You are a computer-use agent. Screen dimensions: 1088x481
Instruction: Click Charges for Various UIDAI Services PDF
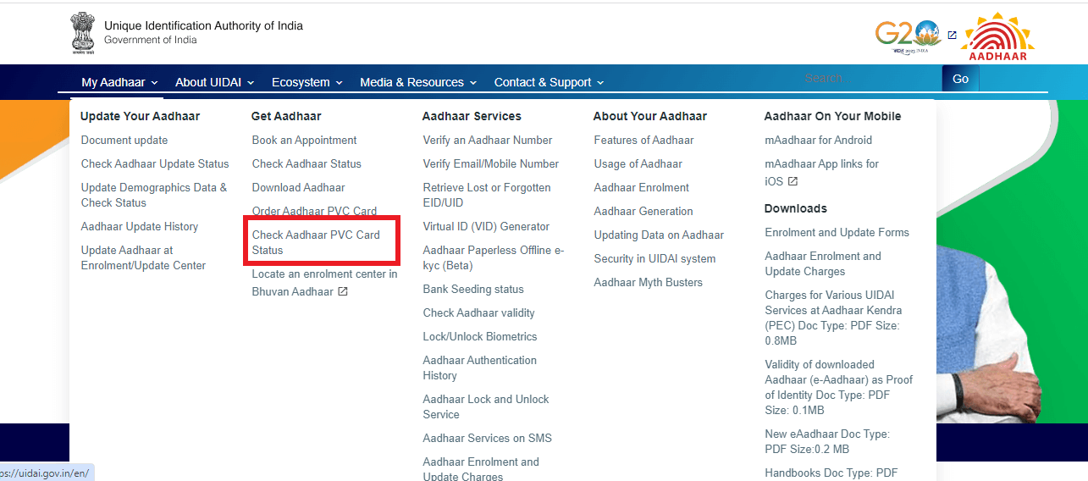tap(832, 318)
